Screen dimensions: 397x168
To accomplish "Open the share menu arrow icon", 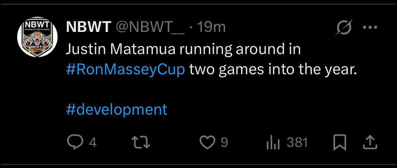I will pyautogui.click(x=370, y=142).
